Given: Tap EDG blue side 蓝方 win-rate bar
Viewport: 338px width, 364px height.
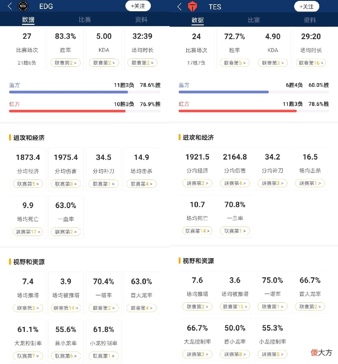Looking at the screenshot, I should click(x=85, y=92).
